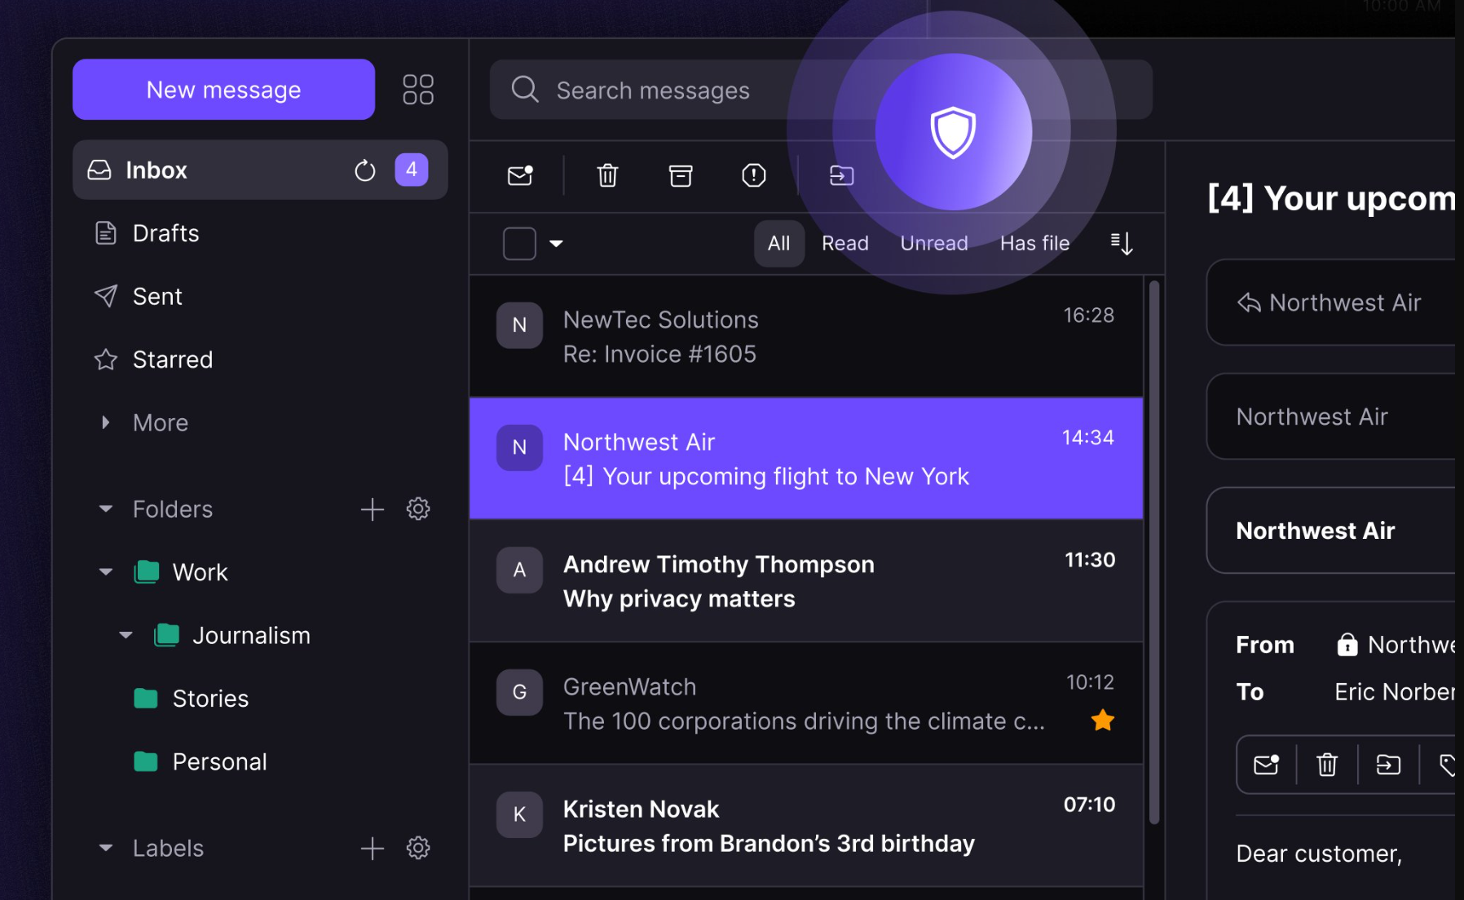The height and width of the screenshot is (900, 1464).
Task: Expand the second Northwest Air conversation message
Action: click(1330, 417)
